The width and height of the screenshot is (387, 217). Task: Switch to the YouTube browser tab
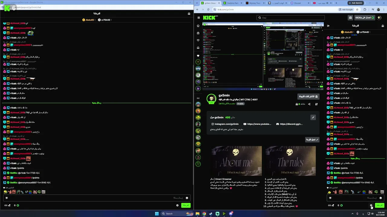coord(322,3)
